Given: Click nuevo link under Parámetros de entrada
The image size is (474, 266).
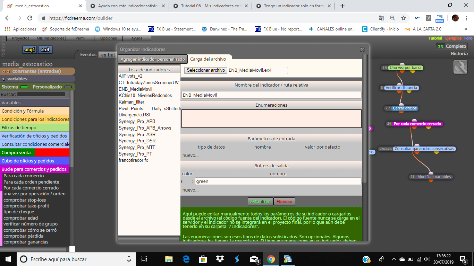Looking at the screenshot, I should coord(191,155).
